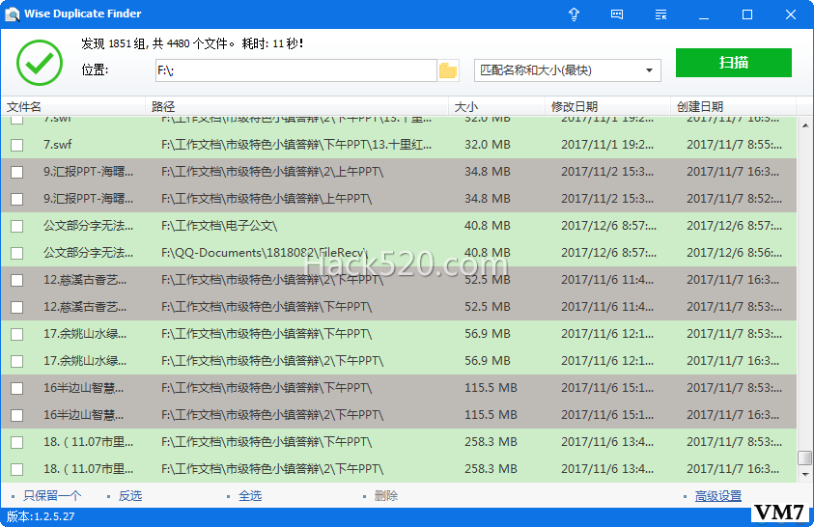Screen dimensions: 814x527
Task: Click the scan result summary text 发现 1851 组
Action: click(x=192, y=43)
